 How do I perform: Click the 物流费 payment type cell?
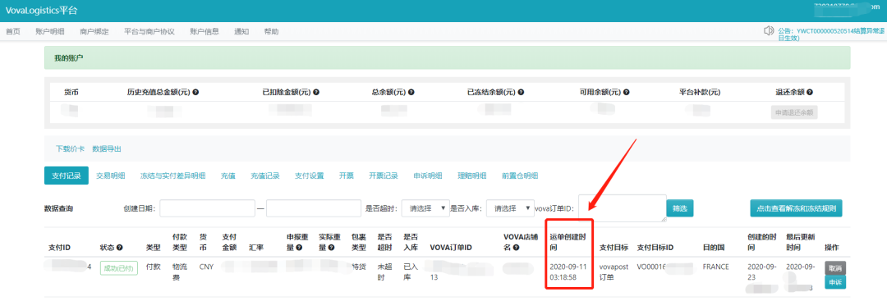click(179, 271)
